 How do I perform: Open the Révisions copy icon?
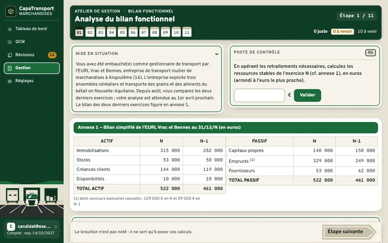tap(9, 55)
